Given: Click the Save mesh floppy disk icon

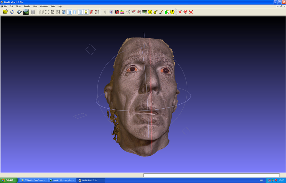Looking at the screenshot, I should 19,12.
